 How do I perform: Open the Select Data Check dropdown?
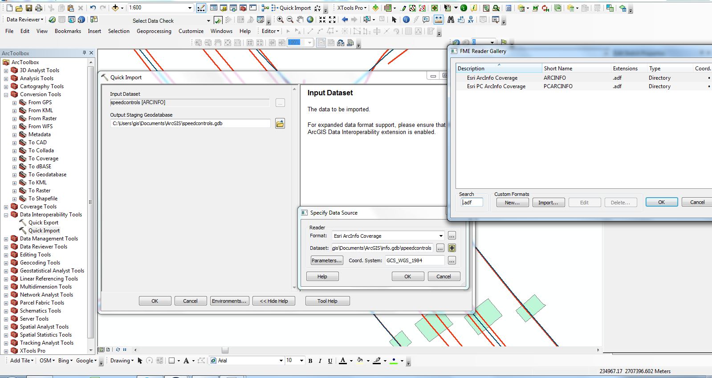[208, 21]
